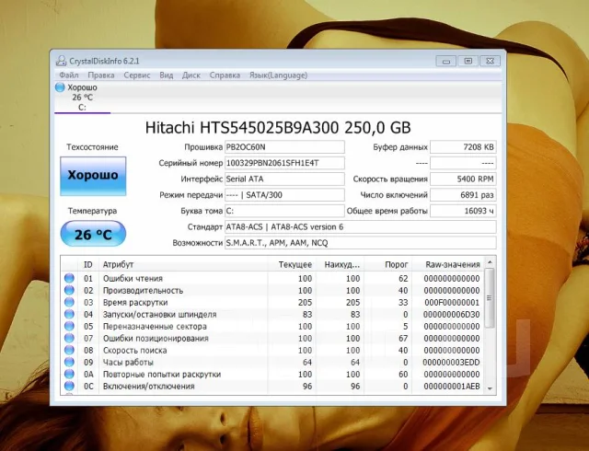This screenshot has height=451, width=589.
Task: Open the Диск menu
Action: (x=191, y=75)
